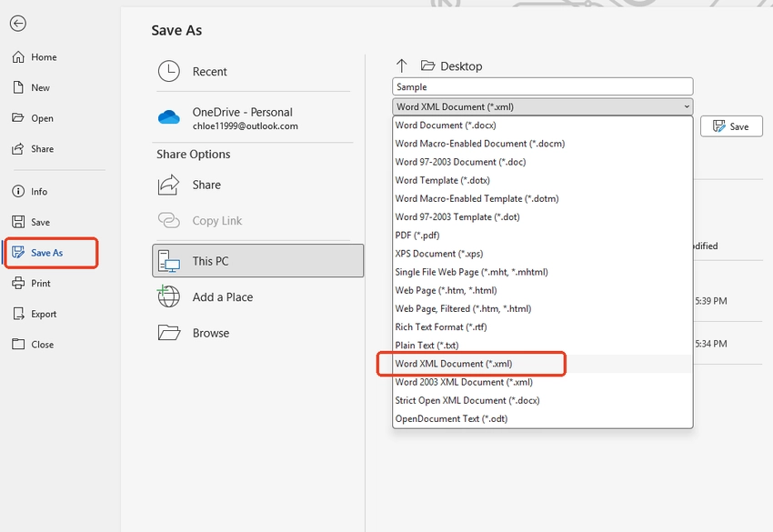Click the Open folder icon in sidebar
Image resolution: width=773 pixels, height=532 pixels.
coord(18,118)
